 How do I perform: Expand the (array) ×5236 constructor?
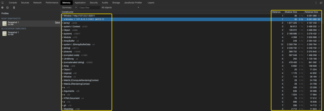click(63, 23)
